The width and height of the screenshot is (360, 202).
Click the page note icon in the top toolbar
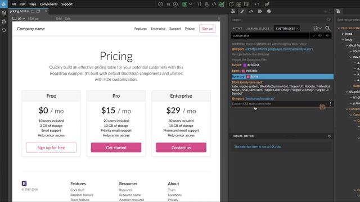246,4
